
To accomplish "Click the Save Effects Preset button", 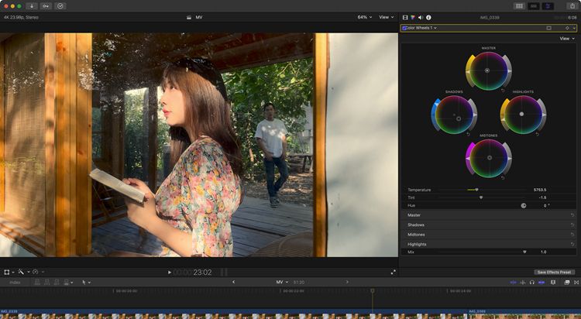I will tap(555, 273).
